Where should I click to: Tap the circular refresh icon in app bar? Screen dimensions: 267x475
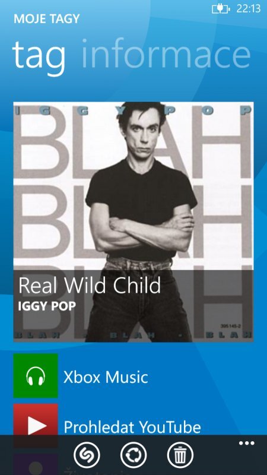(133, 455)
